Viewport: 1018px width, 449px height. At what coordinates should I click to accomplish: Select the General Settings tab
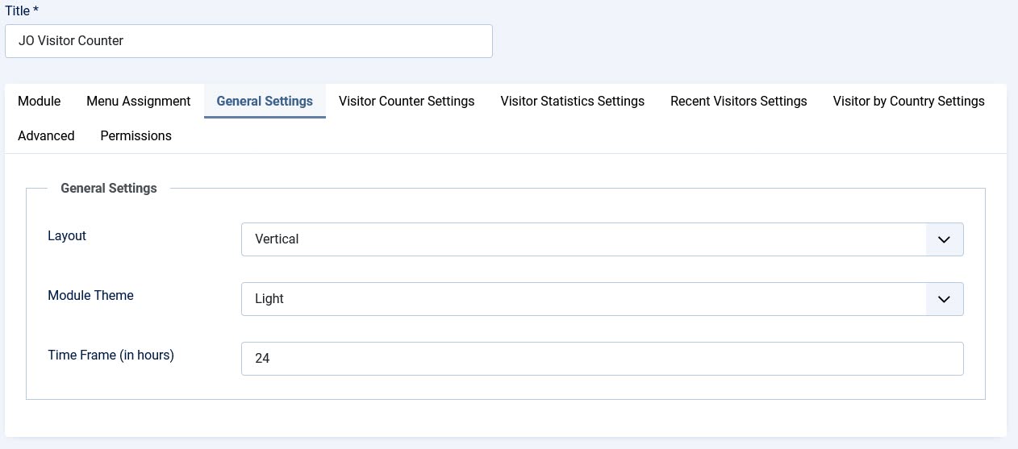[x=265, y=102]
